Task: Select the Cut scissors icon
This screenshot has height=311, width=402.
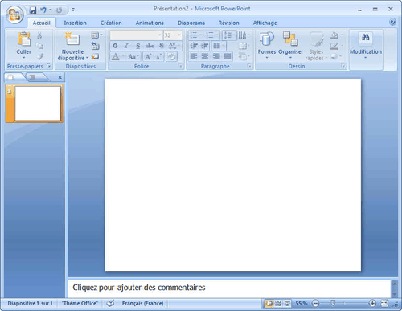Action: tap(39, 35)
